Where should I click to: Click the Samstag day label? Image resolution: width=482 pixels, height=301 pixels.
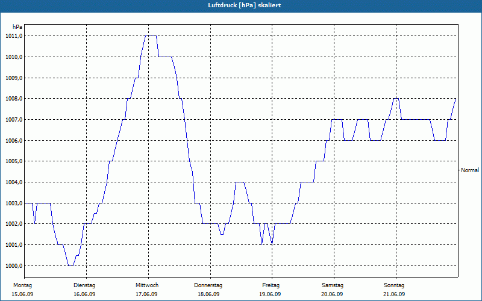(x=333, y=285)
